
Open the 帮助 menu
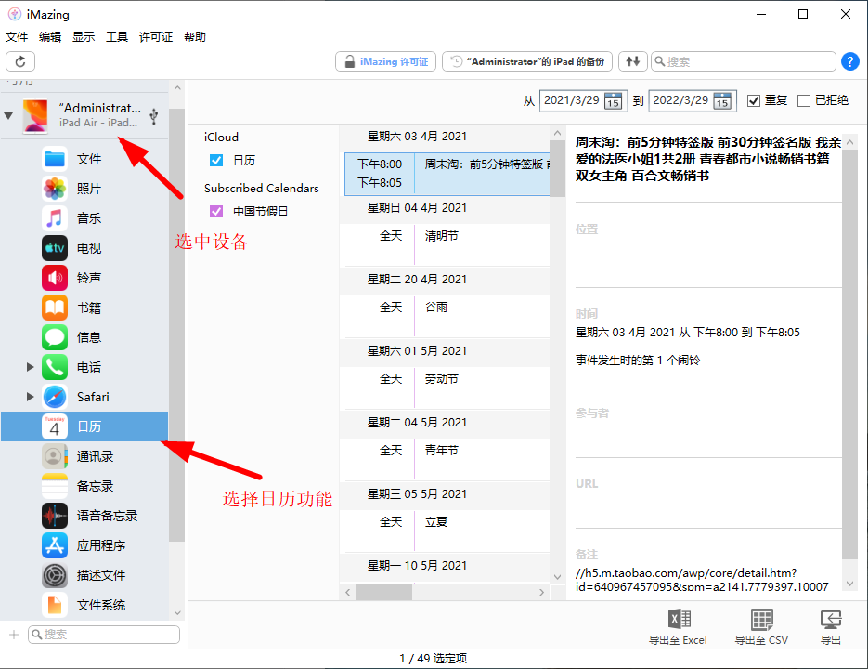[x=195, y=36]
